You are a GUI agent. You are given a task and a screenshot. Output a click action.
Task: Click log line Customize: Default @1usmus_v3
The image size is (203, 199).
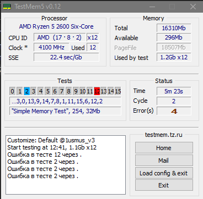(51, 141)
